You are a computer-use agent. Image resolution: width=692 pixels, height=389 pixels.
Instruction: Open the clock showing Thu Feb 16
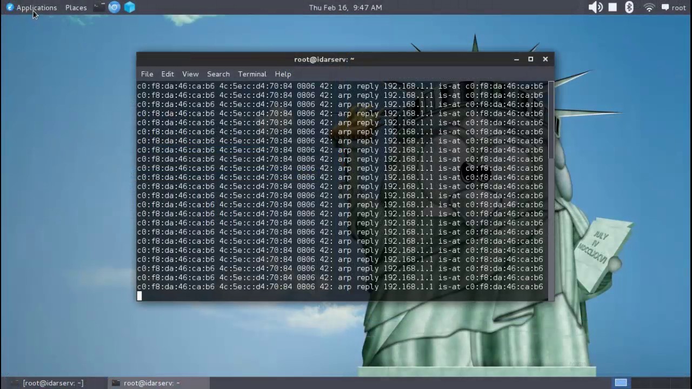click(345, 8)
